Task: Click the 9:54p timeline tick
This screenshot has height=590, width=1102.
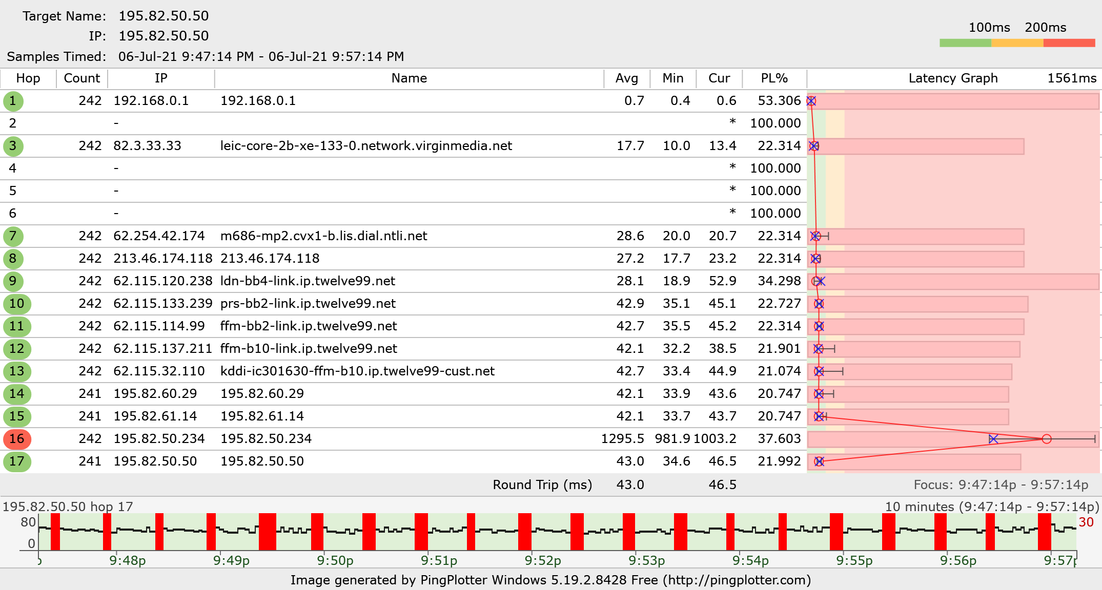Action: 750,560
